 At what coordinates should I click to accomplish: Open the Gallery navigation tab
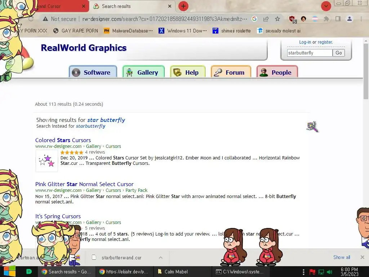pos(143,72)
